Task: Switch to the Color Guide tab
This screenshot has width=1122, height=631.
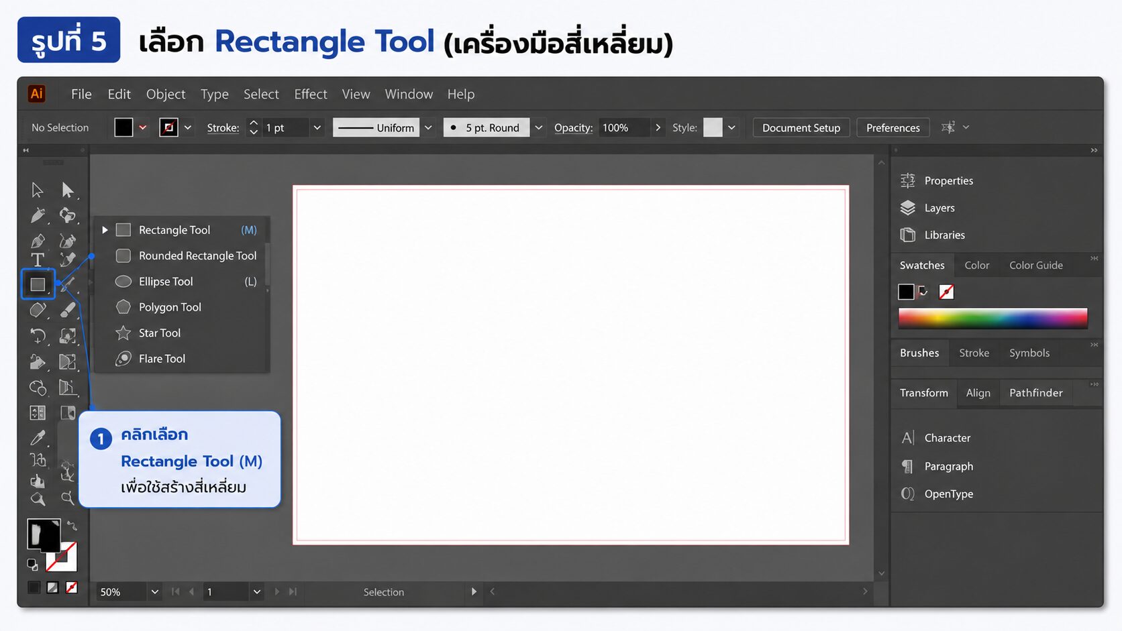Action: (x=1036, y=266)
